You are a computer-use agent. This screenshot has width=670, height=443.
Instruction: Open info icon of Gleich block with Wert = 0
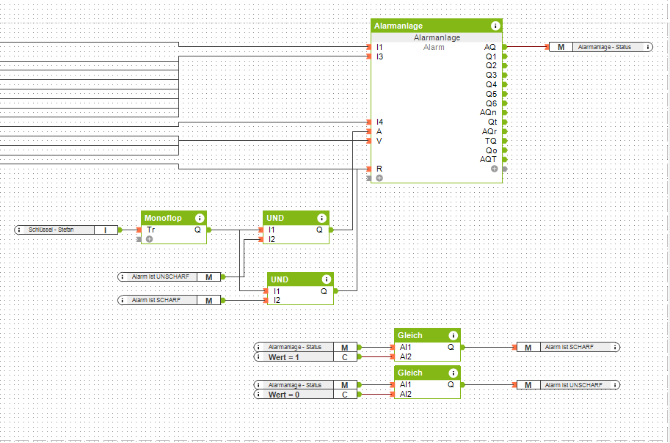(x=453, y=373)
